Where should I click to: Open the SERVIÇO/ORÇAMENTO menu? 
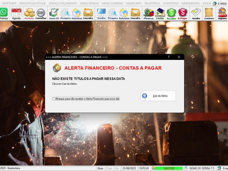(x=63, y=3)
